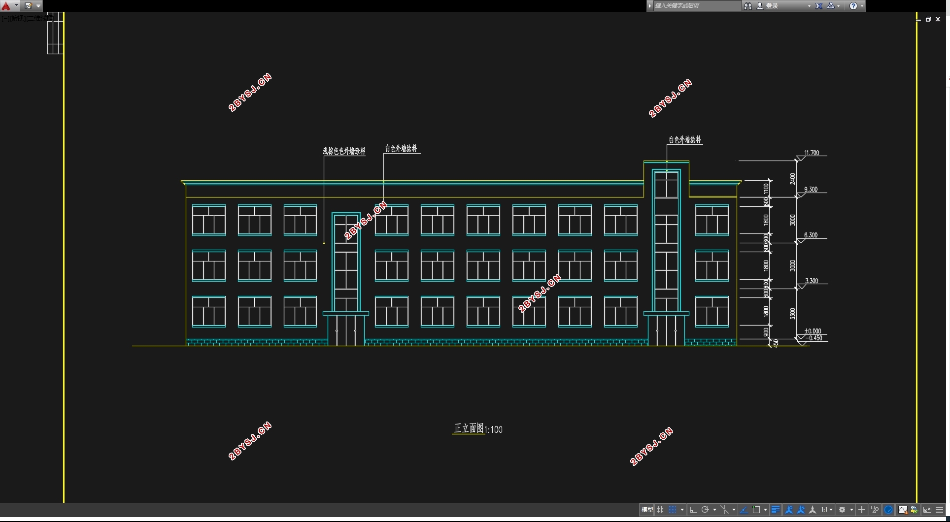Click the 3.300 elevation label

tap(812, 281)
